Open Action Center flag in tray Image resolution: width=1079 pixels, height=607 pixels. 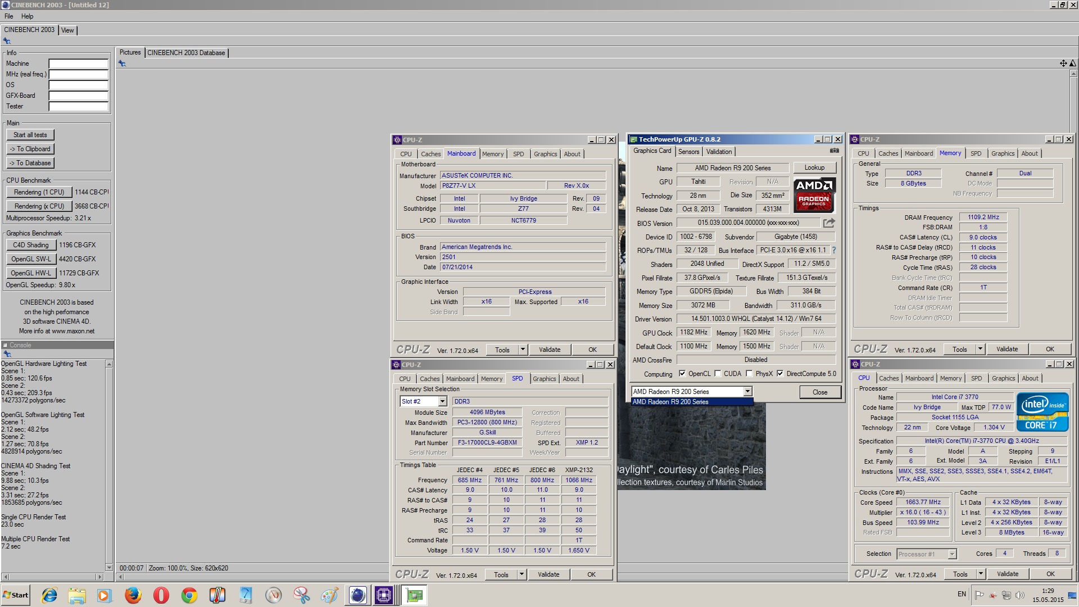(979, 595)
